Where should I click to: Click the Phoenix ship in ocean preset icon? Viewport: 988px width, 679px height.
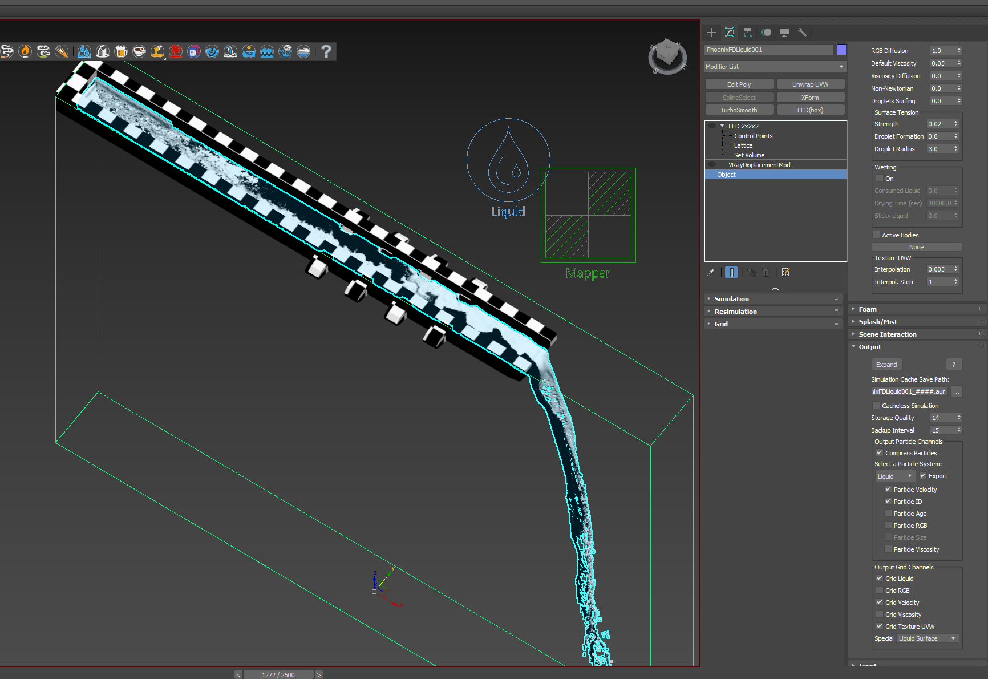pos(303,51)
